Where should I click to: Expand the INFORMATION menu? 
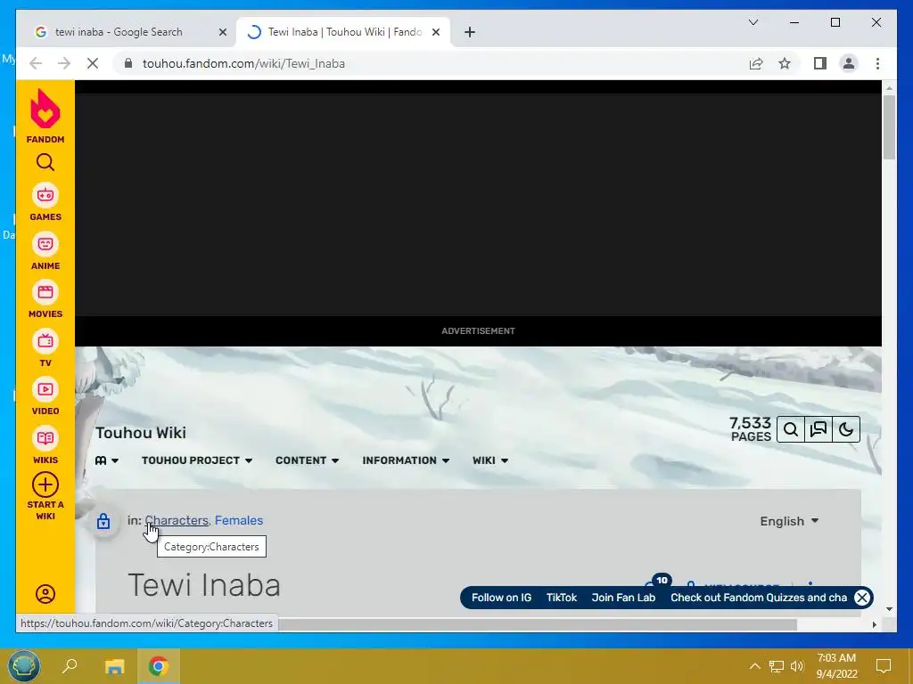406,460
